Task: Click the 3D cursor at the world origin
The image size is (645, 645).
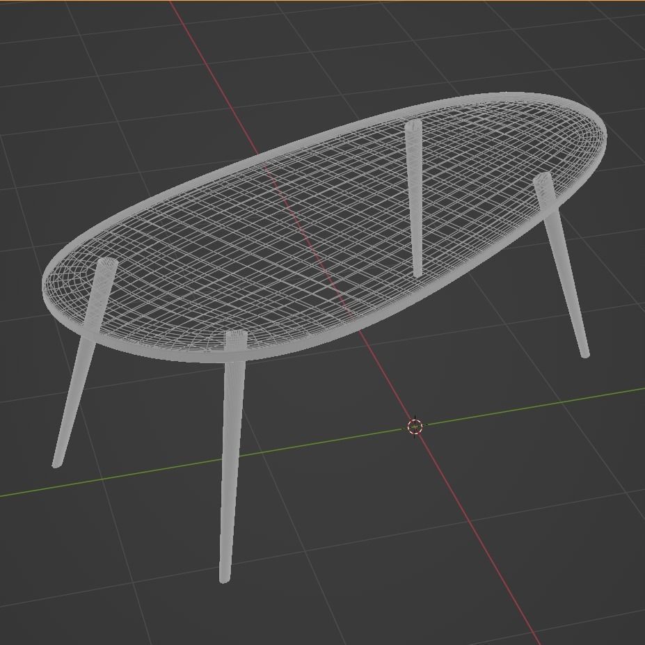Action: (x=415, y=427)
